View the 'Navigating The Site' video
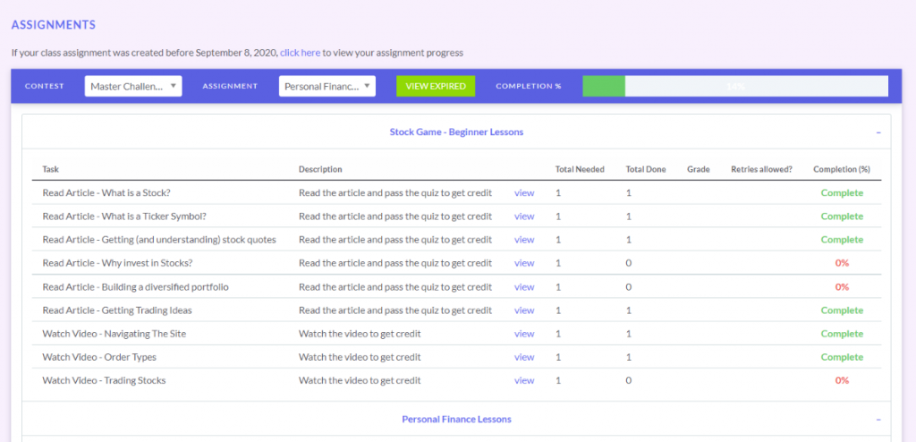The image size is (916, 442). pos(524,334)
